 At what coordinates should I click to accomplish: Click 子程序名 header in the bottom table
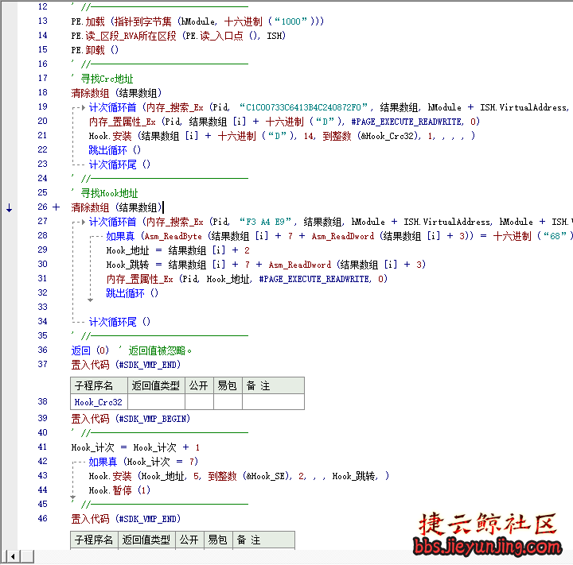click(94, 540)
